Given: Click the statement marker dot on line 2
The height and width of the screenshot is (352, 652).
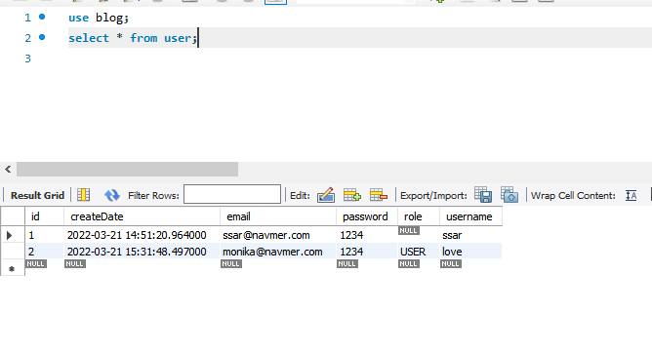Looking at the screenshot, I should click(42, 37).
